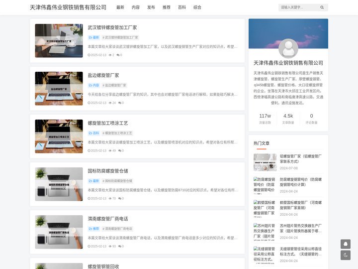The height and width of the screenshot is (269, 358).
Task: Open the 综合 navigation menu item
Action: pyautogui.click(x=197, y=7)
